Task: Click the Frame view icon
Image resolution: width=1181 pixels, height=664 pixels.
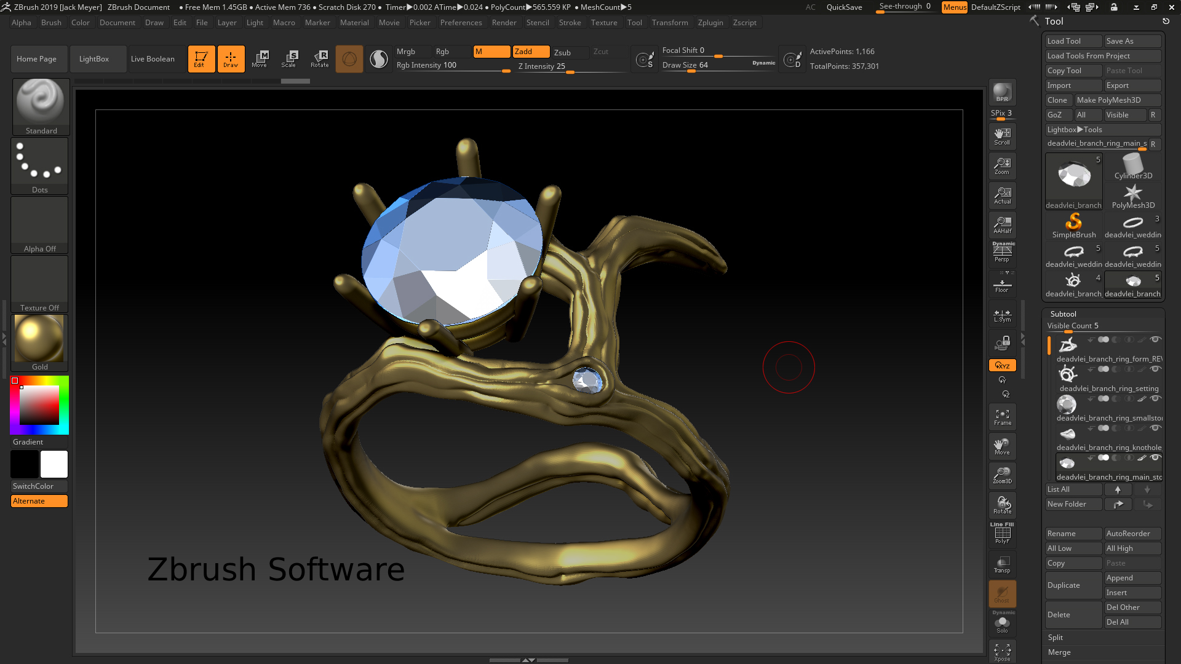Action: click(1002, 417)
